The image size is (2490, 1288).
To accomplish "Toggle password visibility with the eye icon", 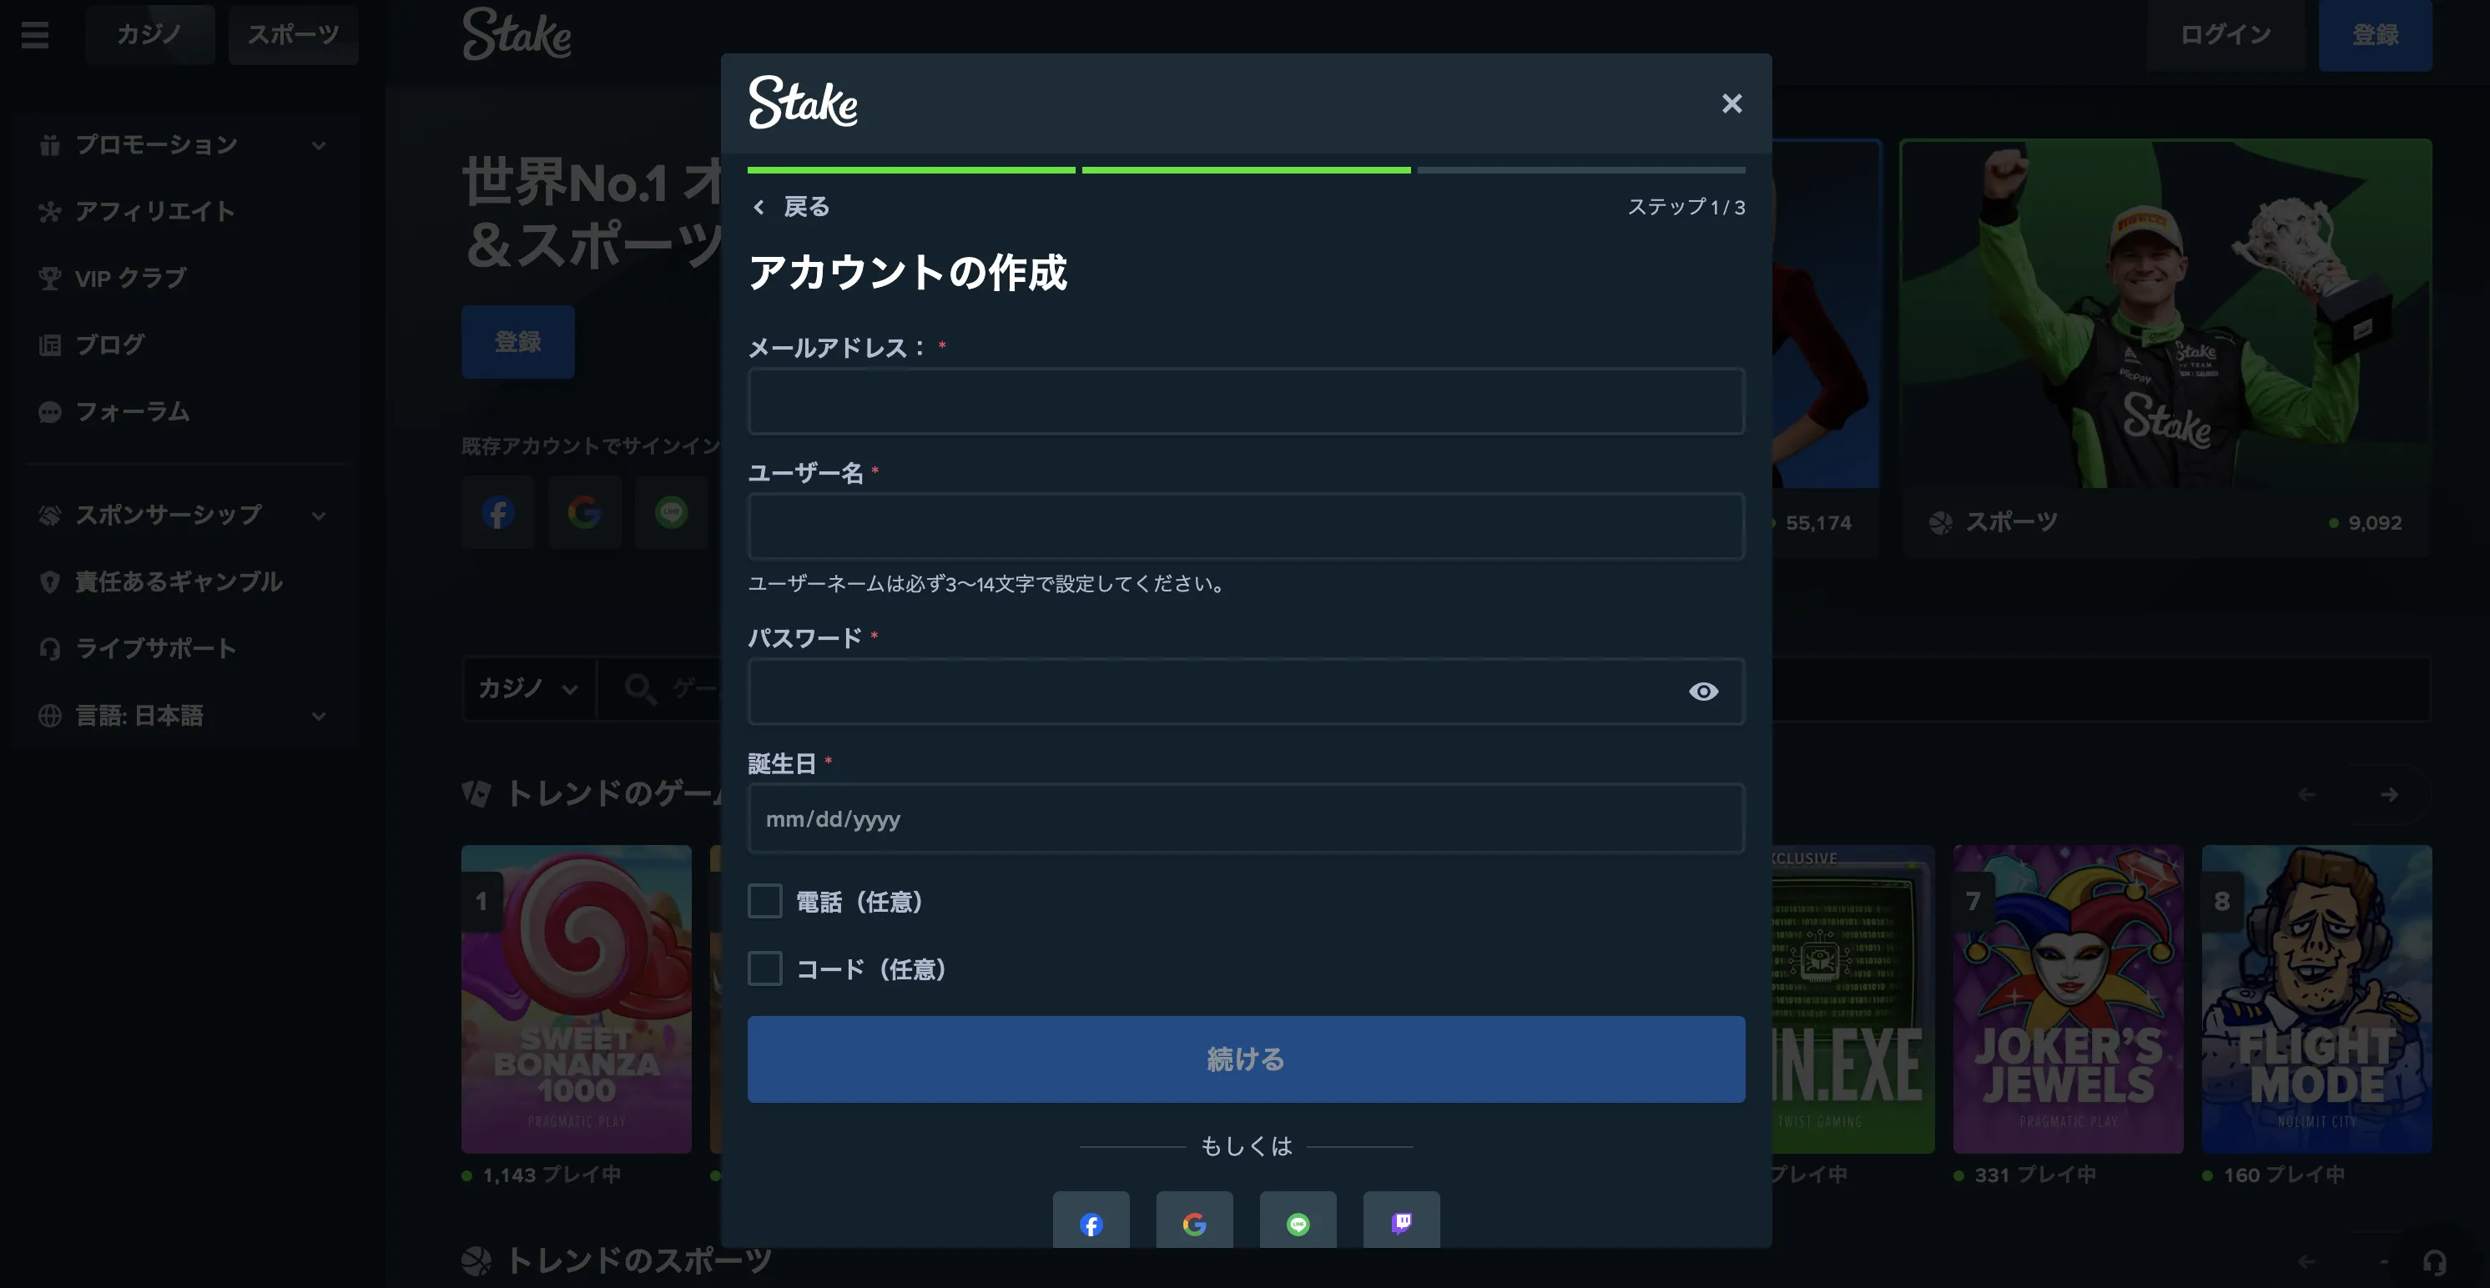I will [x=1703, y=691].
